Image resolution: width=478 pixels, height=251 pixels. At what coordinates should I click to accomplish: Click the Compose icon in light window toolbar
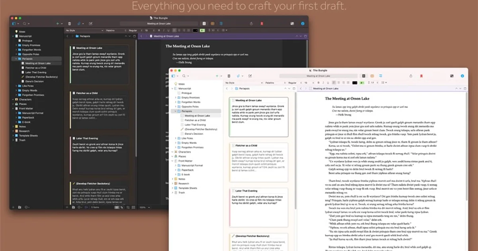pos(250,76)
